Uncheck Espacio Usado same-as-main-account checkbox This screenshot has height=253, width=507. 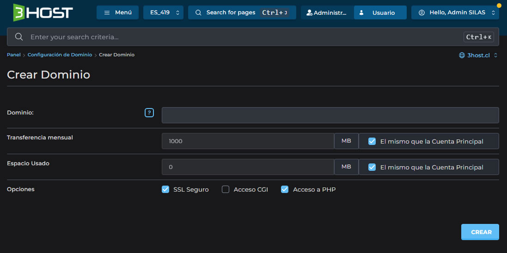[x=372, y=167]
